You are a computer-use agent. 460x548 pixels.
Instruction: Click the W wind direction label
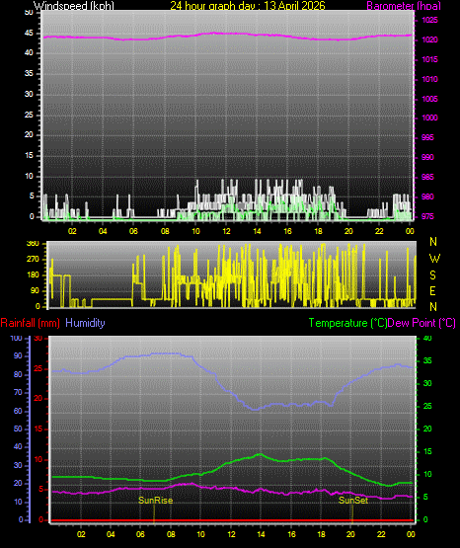point(434,259)
